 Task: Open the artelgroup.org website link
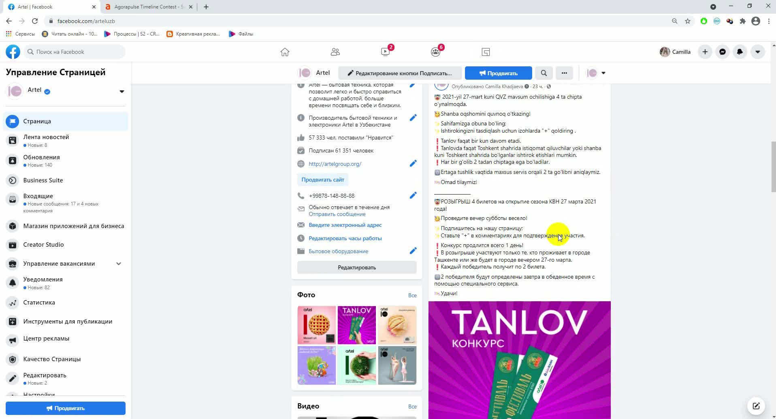[x=335, y=164]
